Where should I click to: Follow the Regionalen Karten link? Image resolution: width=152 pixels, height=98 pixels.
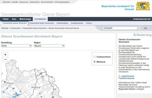pyautogui.click(x=127, y=89)
